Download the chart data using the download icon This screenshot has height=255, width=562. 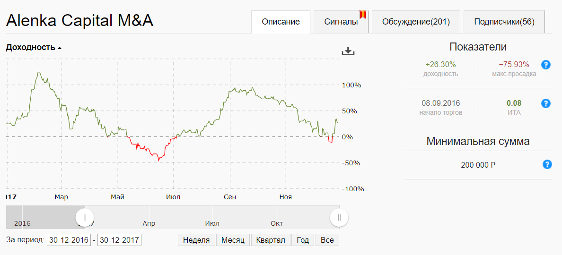(x=348, y=51)
